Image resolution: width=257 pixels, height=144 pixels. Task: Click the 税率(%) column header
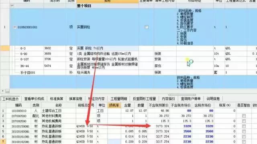pyautogui.click(x=225, y=105)
